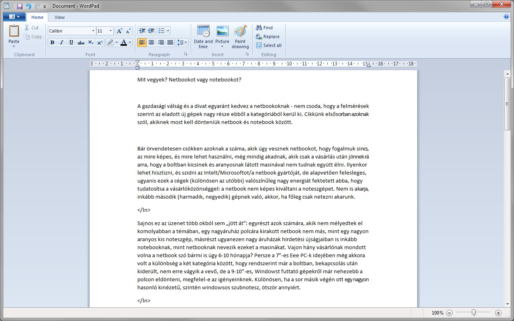
Task: Click the first line indent marker on ruler
Action: click(137, 62)
